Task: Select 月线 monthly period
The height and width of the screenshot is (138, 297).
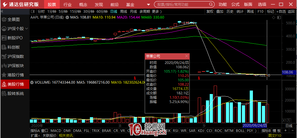Action: [x=133, y=12]
